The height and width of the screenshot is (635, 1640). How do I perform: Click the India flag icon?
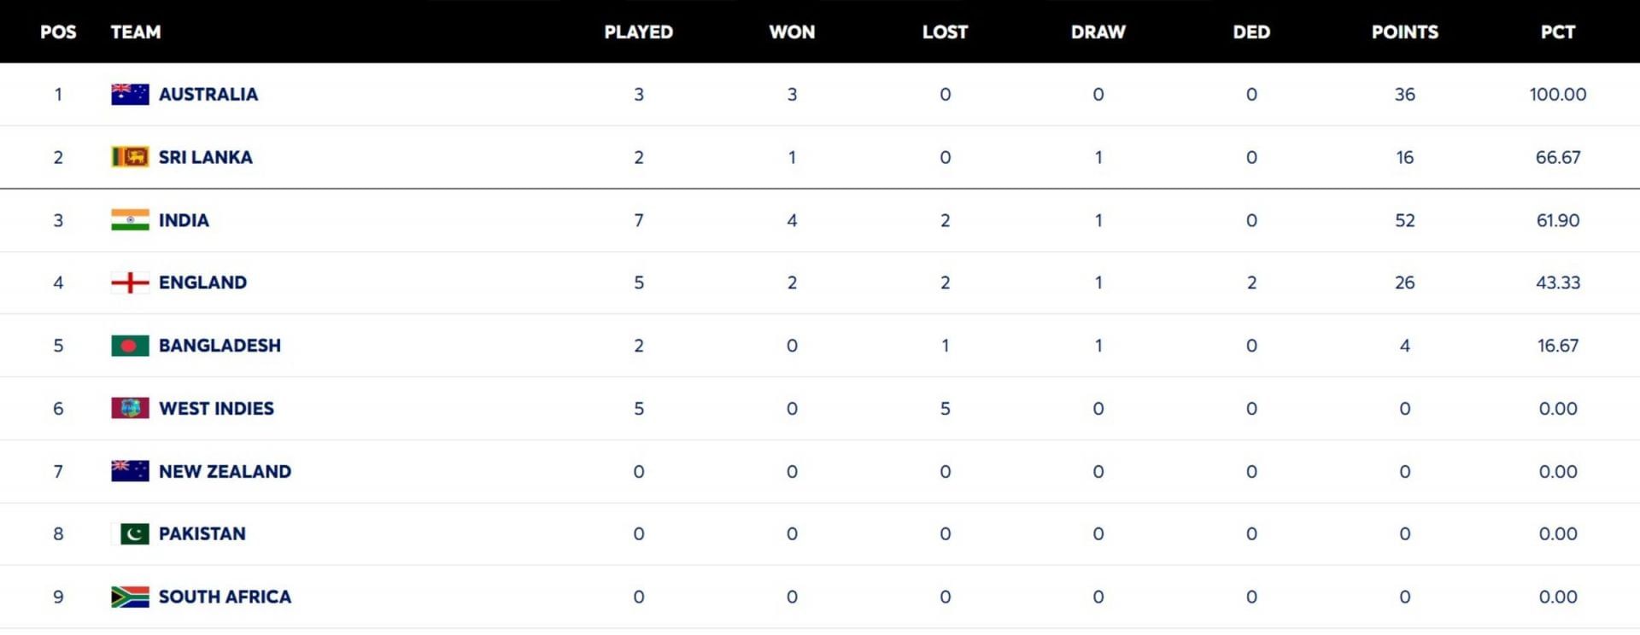130,220
